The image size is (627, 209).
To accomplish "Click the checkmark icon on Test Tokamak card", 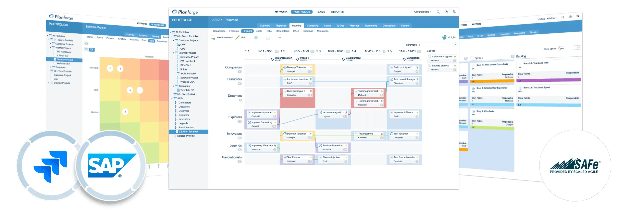I will coord(391,134).
